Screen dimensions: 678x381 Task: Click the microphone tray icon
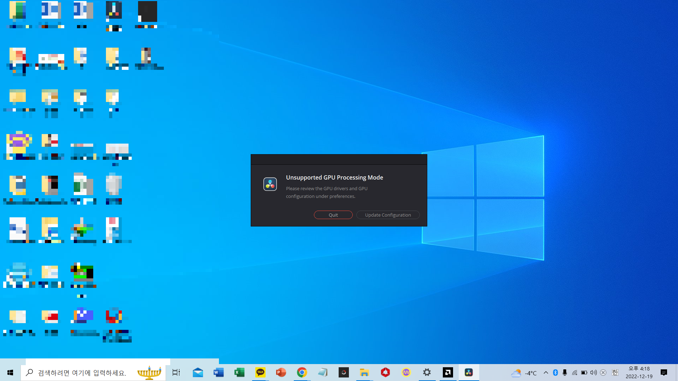coord(565,373)
